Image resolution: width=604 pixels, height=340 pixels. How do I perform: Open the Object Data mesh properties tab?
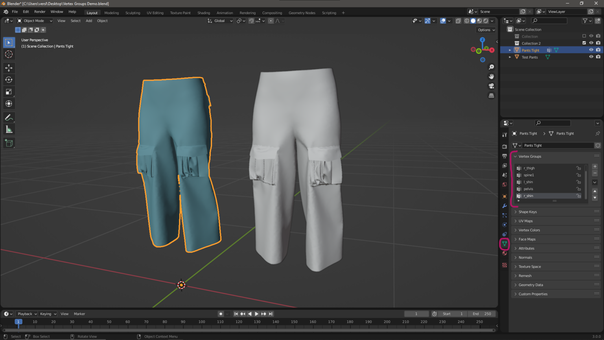(505, 244)
